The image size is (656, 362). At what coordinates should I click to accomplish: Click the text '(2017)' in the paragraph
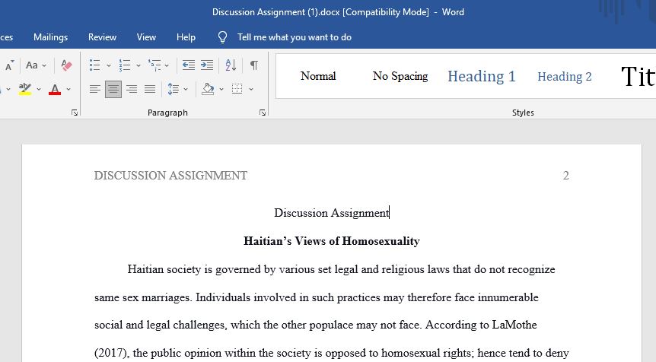(x=111, y=353)
